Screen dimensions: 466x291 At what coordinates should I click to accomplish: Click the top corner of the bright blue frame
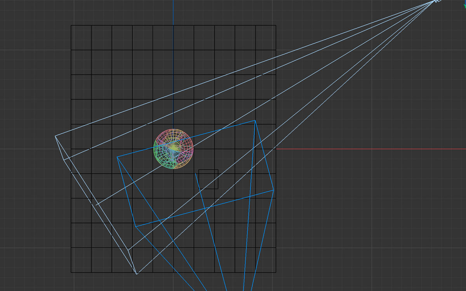pos(255,121)
